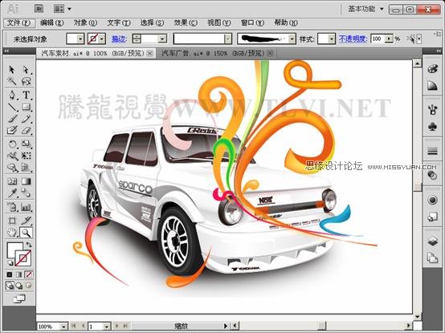Viewport: 445px width, 333px height.
Task: Select the Slice tool
Action: (26, 221)
